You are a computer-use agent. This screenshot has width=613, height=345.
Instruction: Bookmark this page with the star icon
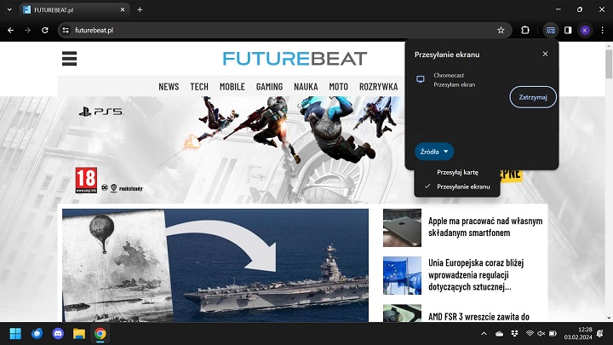501,30
